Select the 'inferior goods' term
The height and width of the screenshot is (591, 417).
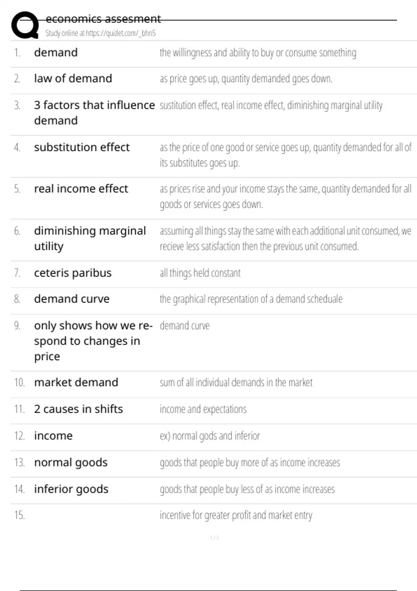point(71,489)
